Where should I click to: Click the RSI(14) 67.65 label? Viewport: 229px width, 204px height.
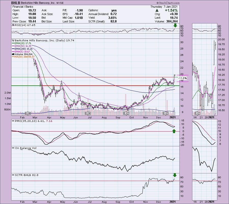click(25, 25)
